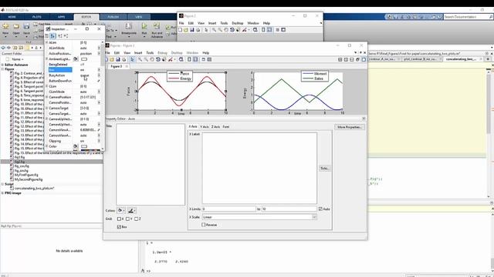Click Insert Legend icon in Figure 2 toolbar
Viewport: 494px width, 277px height.
(269, 30)
